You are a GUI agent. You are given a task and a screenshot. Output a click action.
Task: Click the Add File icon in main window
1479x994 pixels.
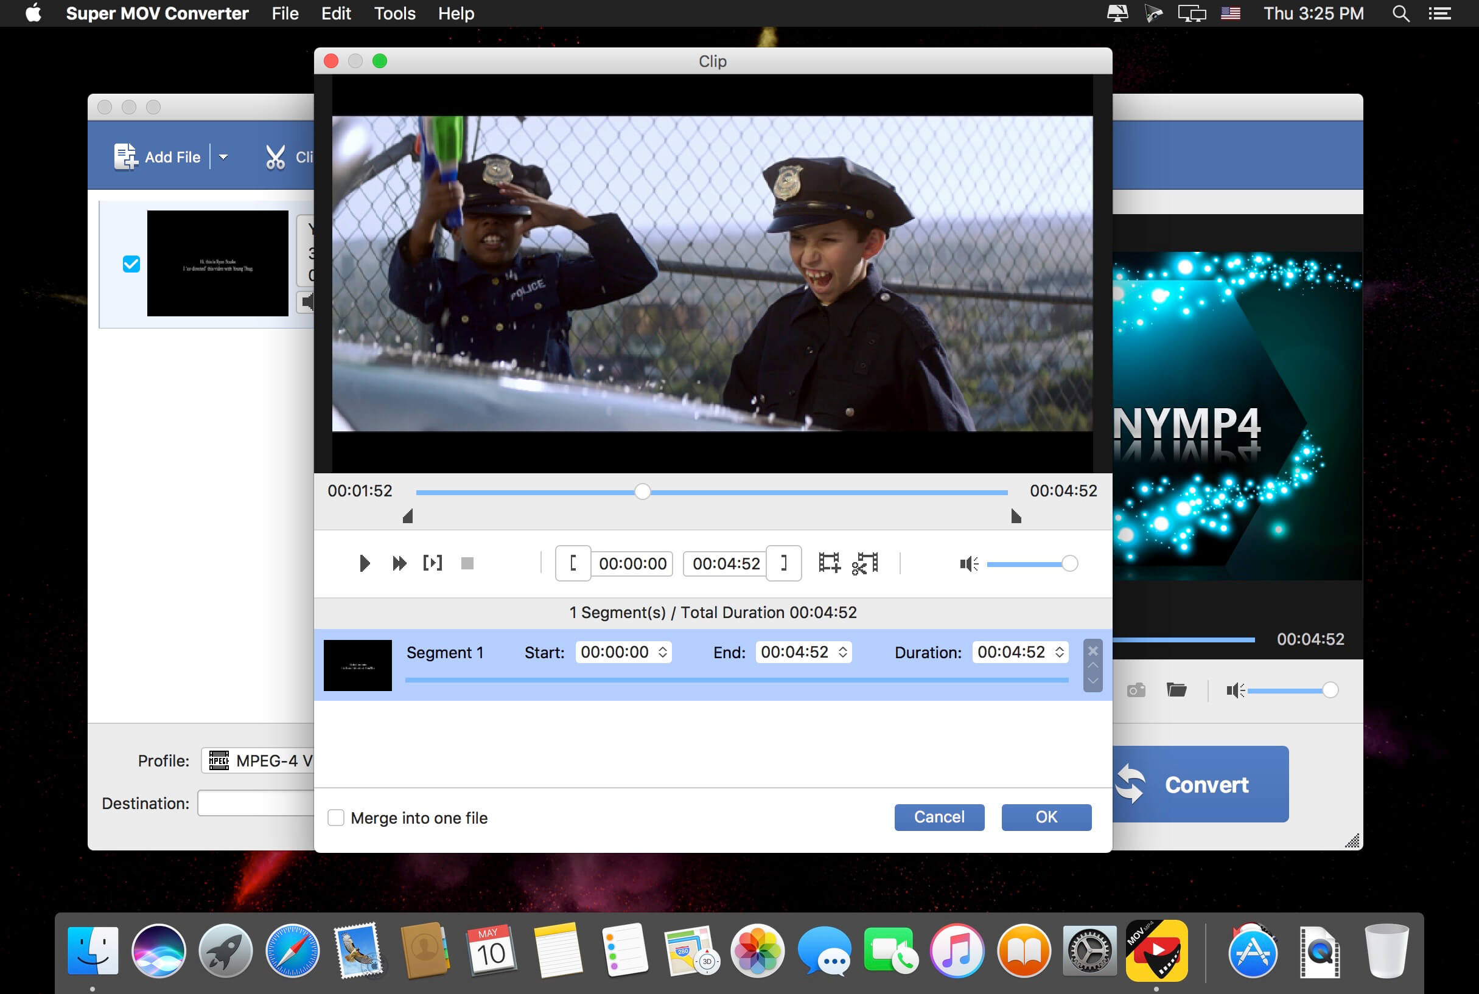pos(125,156)
